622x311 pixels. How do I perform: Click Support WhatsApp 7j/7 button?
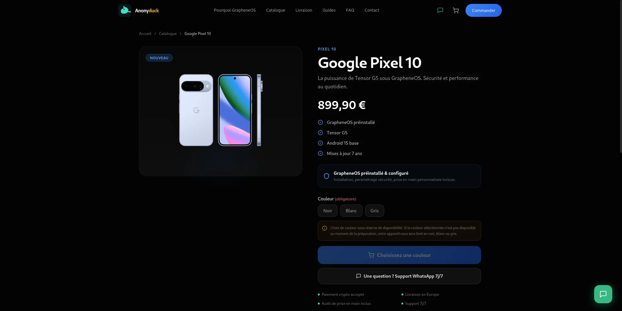[x=399, y=276]
